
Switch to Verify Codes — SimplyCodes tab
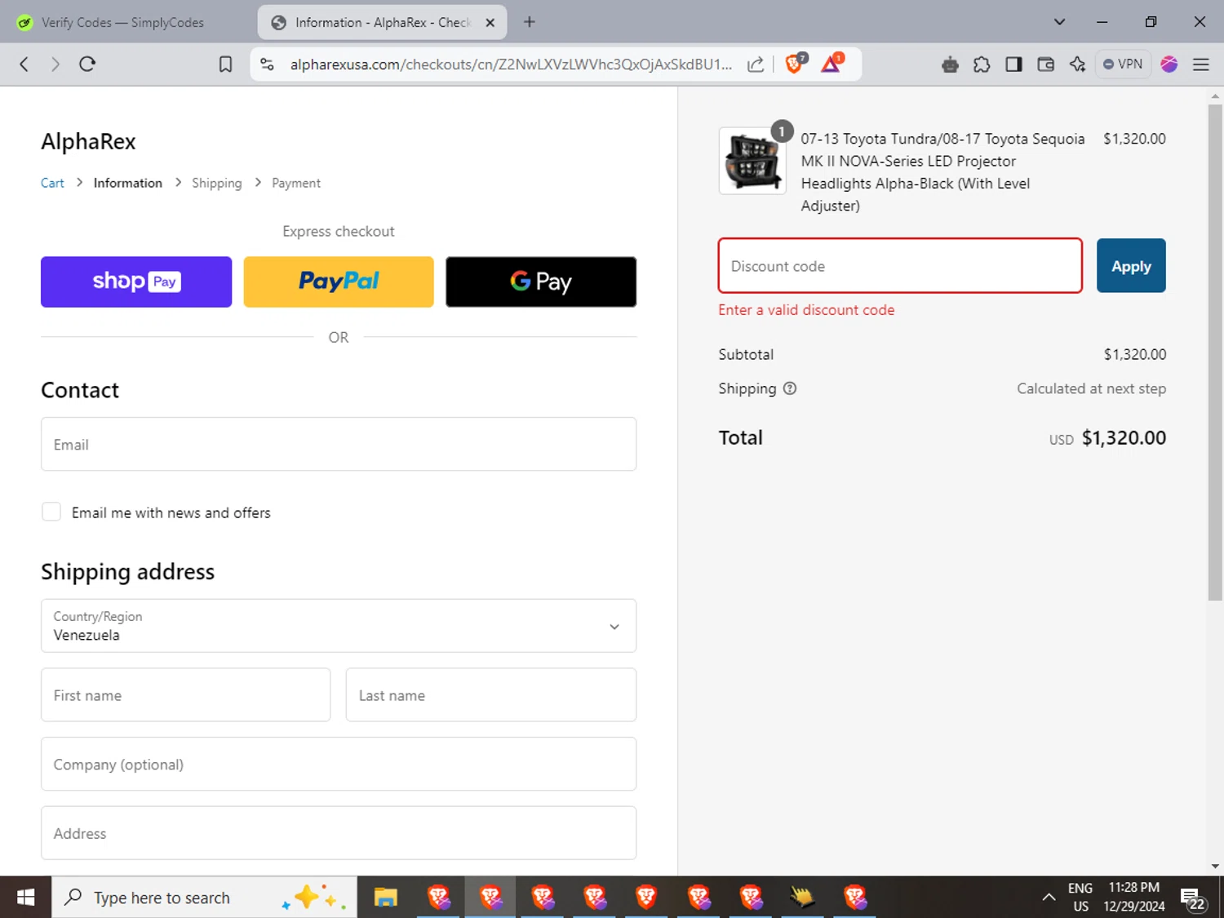(122, 23)
